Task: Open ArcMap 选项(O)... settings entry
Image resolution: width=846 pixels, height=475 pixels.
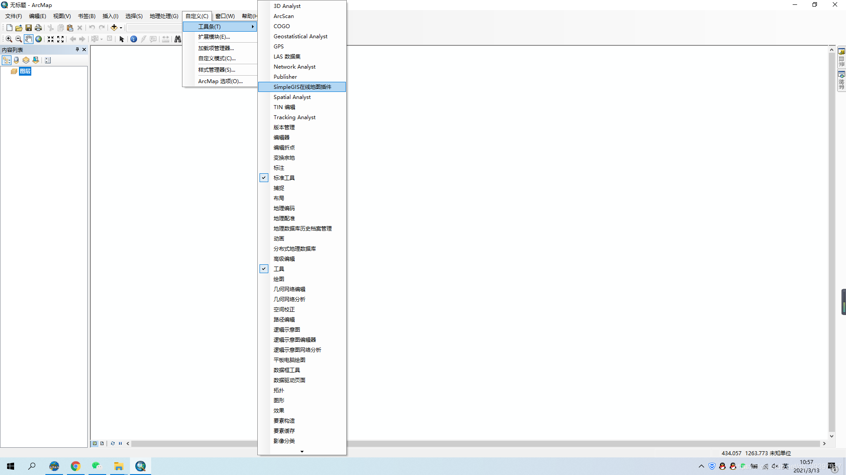Action: (x=220, y=81)
